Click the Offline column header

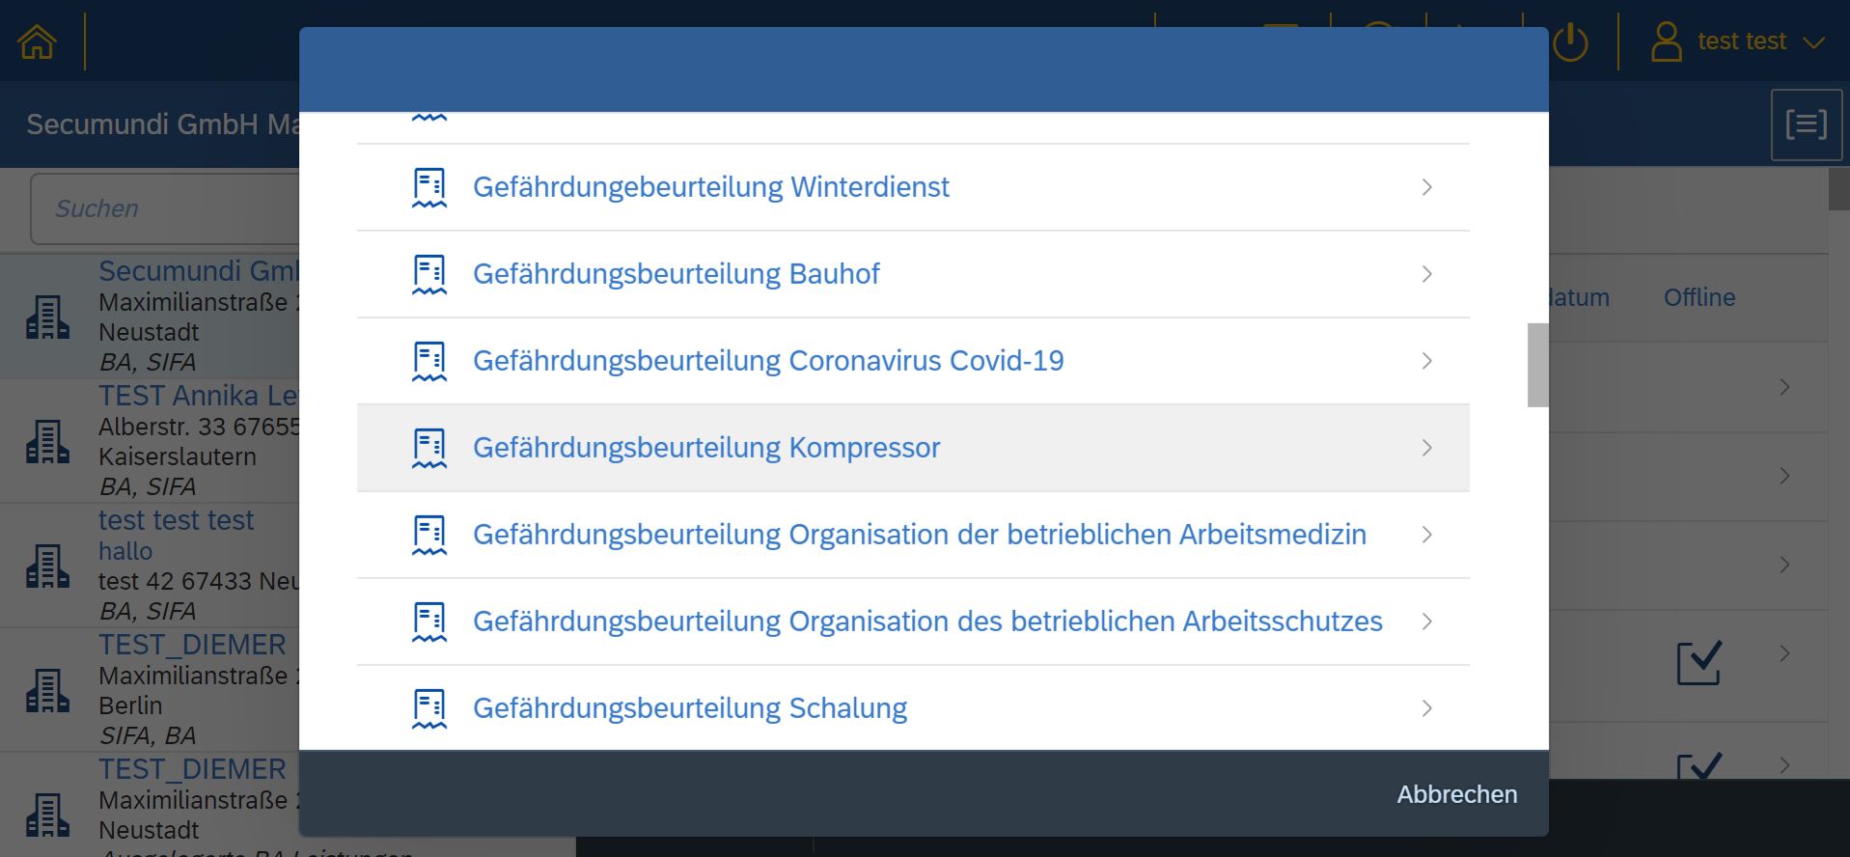coord(1698,297)
